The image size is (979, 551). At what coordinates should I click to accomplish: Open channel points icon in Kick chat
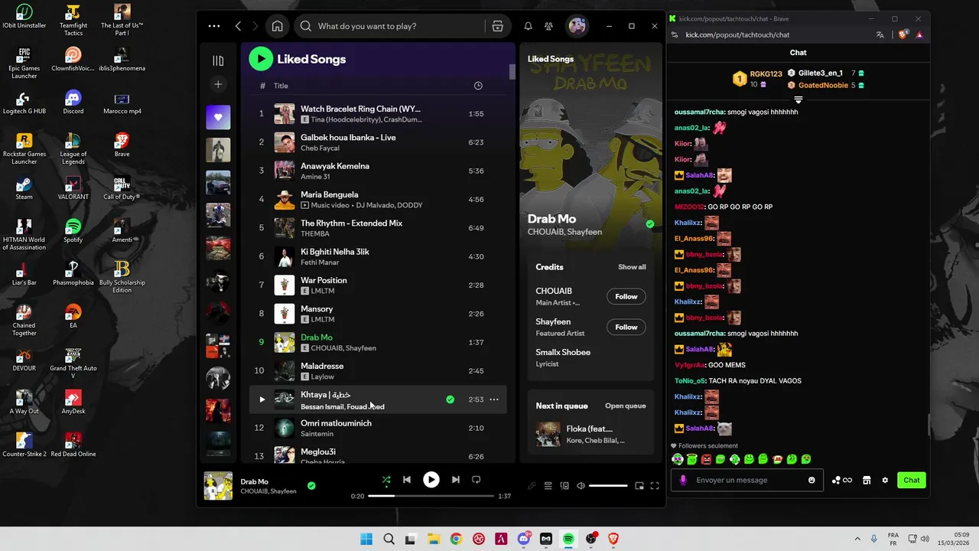point(841,480)
